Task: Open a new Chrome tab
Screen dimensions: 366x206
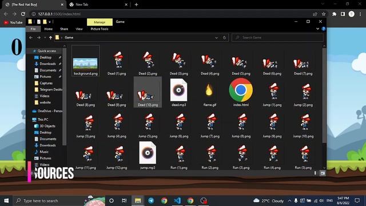Action: tap(136, 5)
